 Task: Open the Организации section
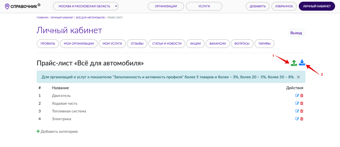pyautogui.click(x=166, y=6)
